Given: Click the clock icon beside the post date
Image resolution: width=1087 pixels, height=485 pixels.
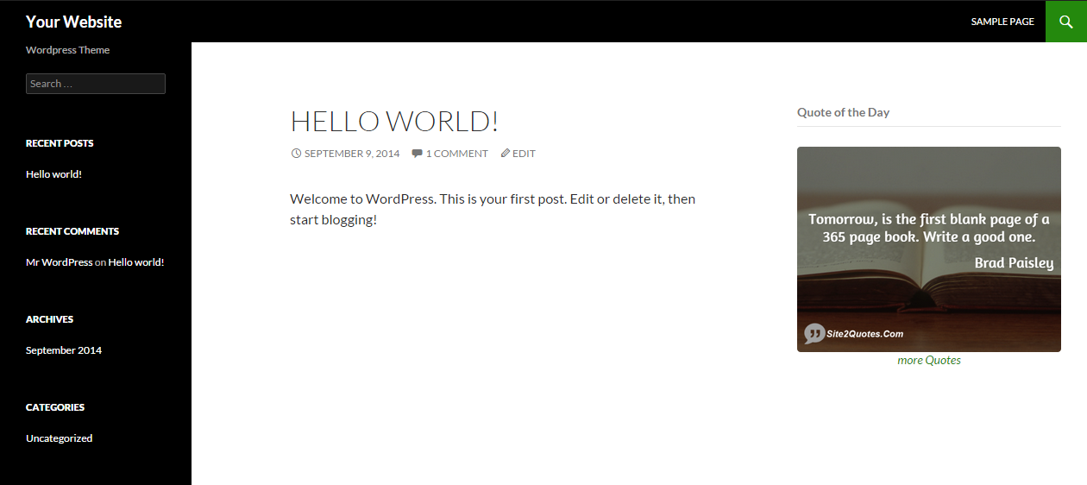Looking at the screenshot, I should 296,154.
